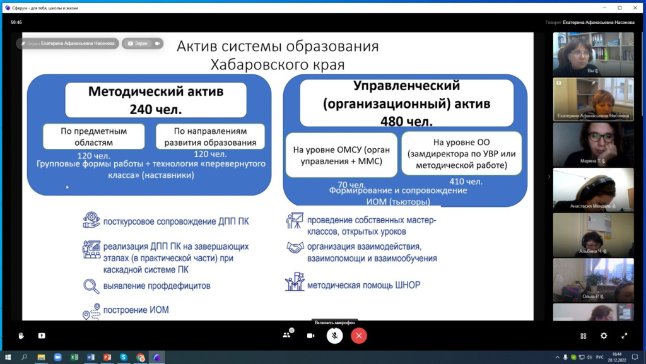Select the screen sharing icon
This screenshot has width=646, height=364.
pos(41,336)
